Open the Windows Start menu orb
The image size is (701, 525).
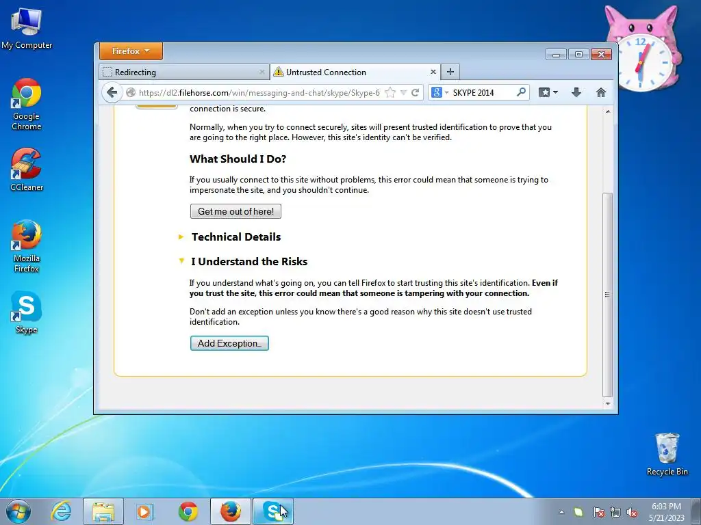click(x=18, y=511)
